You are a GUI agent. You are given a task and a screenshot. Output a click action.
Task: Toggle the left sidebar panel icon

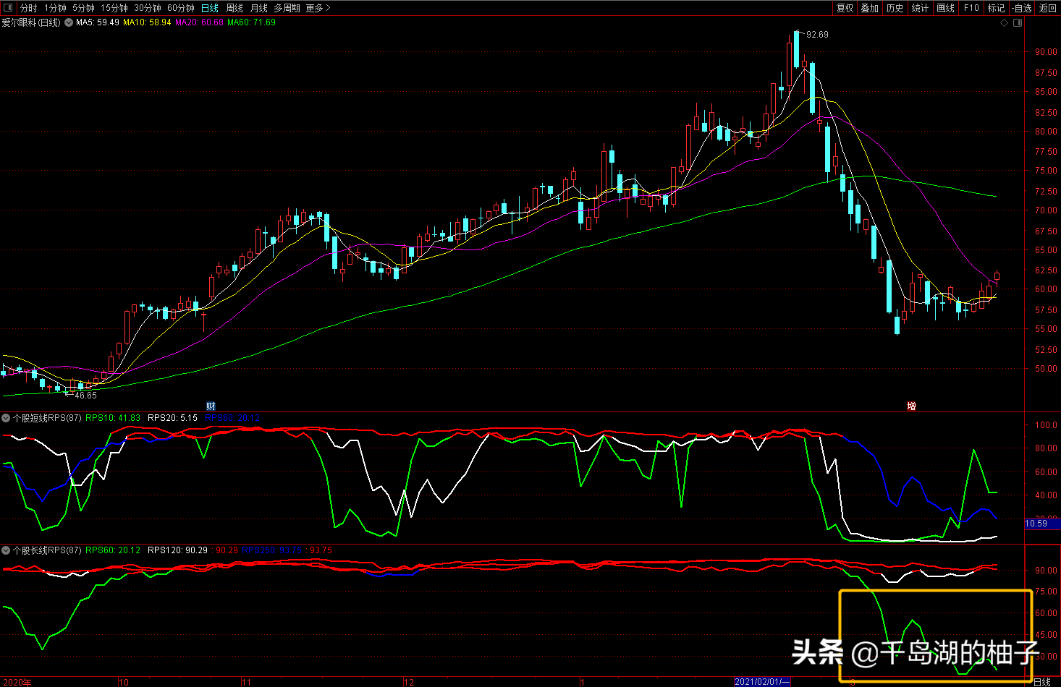click(7, 8)
